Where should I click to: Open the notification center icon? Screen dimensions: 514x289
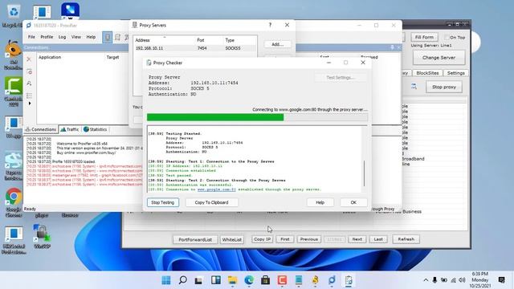[x=501, y=280]
